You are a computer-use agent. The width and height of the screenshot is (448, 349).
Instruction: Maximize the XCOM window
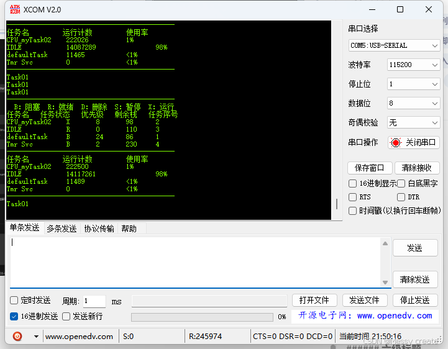(x=400, y=9)
